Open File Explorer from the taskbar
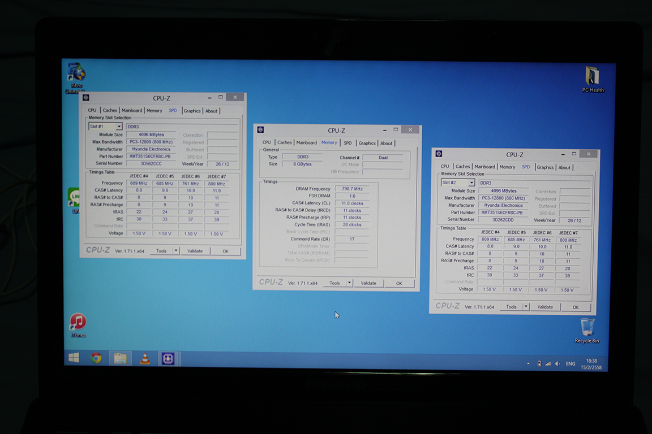This screenshot has width=652, height=434. tap(120, 358)
